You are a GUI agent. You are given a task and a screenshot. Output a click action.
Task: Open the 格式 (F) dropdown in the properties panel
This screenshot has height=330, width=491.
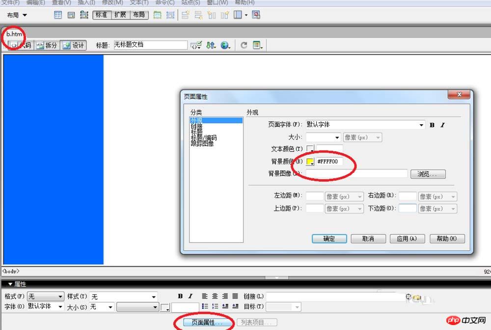pos(45,296)
